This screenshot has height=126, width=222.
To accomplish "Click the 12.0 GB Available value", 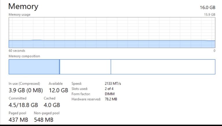I will click(x=58, y=90).
